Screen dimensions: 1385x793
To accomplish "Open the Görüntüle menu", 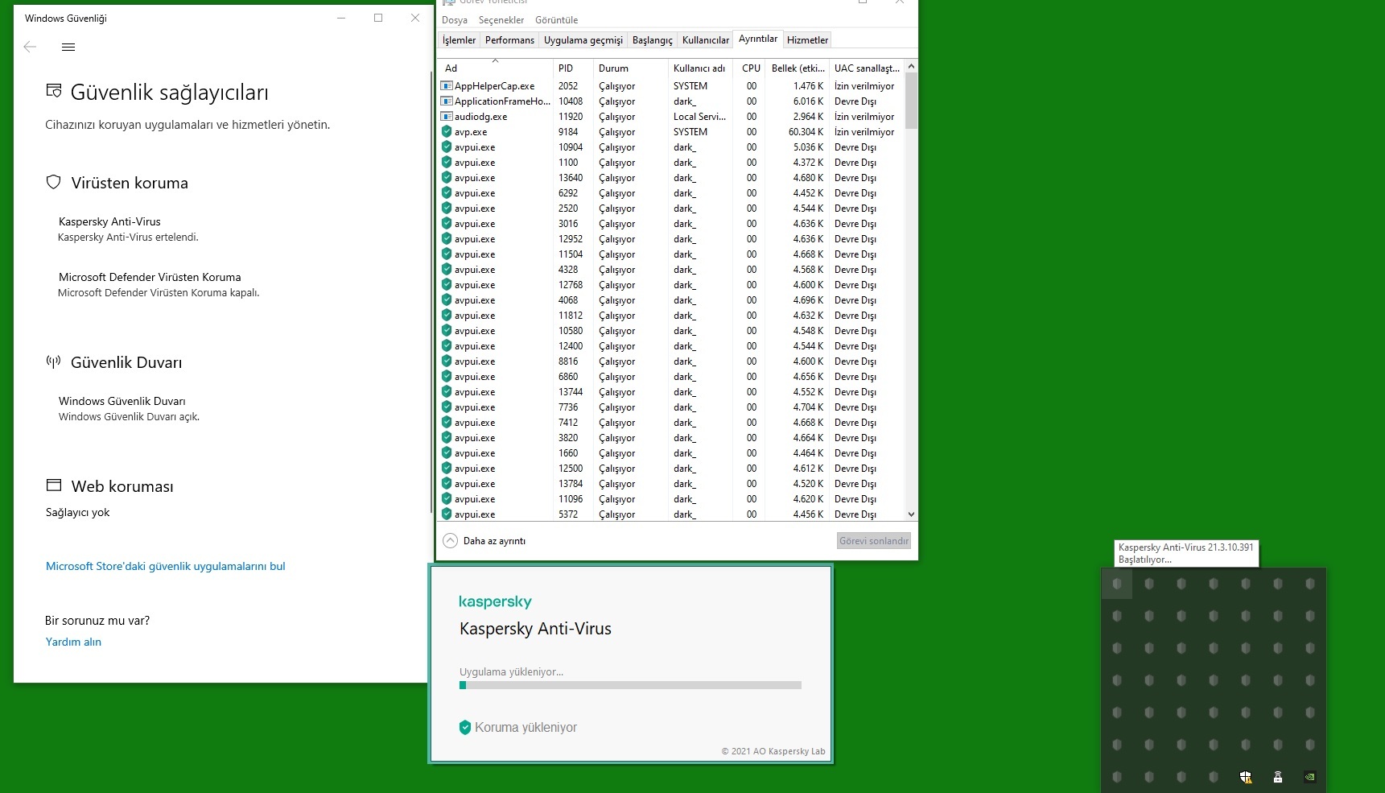I will [556, 20].
